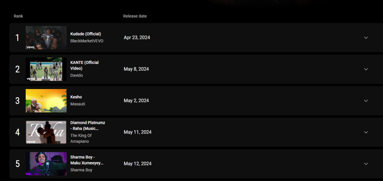Viewport: 383px width, 181px height.
Task: Click the KANTE (Official Video) title
Action: click(x=85, y=65)
